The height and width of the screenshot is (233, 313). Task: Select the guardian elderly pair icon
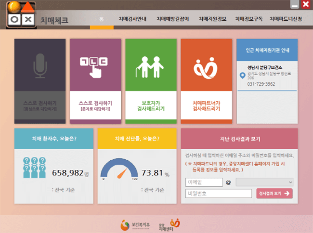(x=150, y=67)
